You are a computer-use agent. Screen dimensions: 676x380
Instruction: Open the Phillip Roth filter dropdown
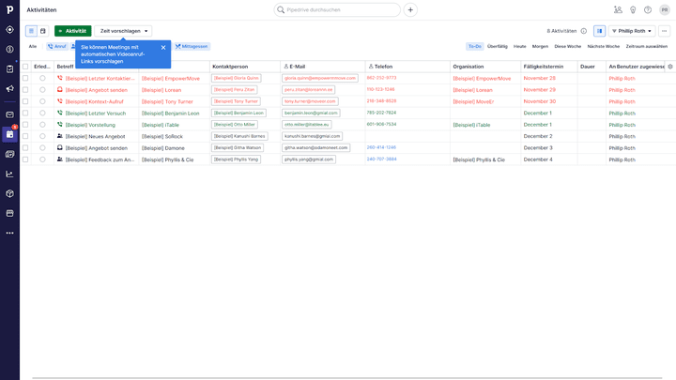coord(631,31)
